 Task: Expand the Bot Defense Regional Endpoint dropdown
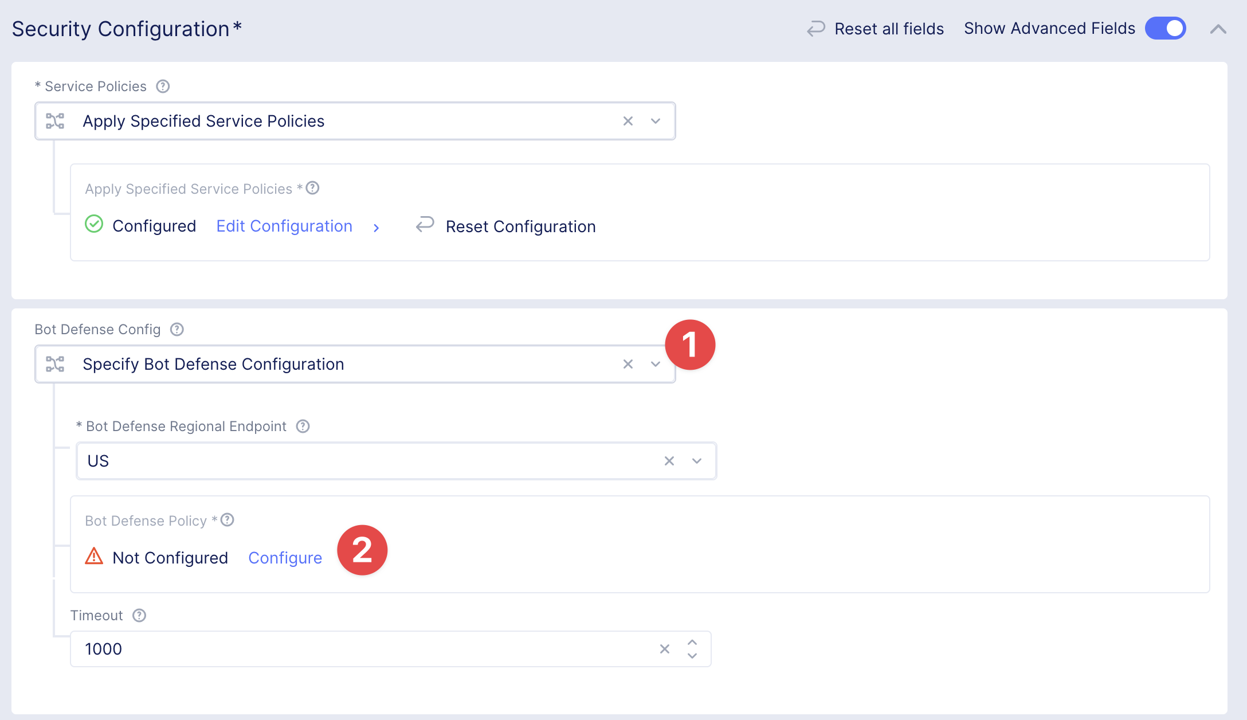(x=697, y=461)
